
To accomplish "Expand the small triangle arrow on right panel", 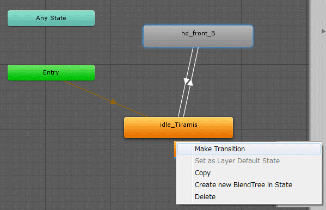I will 323,32.
